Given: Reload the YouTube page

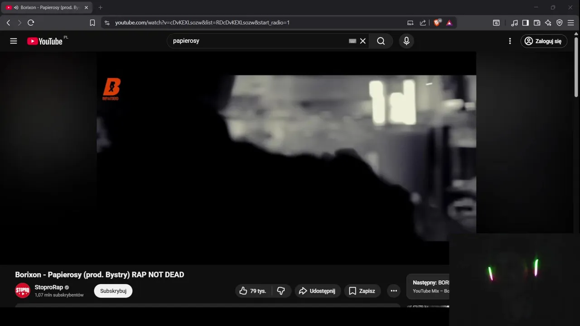Looking at the screenshot, I should (31, 23).
